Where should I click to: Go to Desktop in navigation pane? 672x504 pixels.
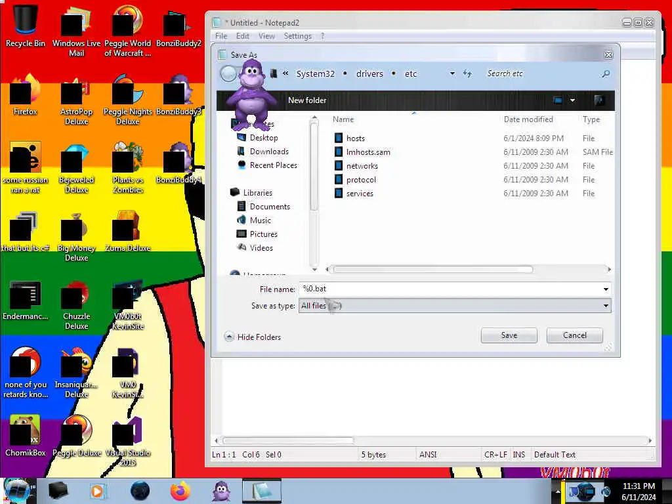[x=264, y=138]
